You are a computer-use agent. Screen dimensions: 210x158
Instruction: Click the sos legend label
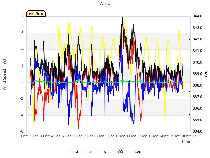138,152
